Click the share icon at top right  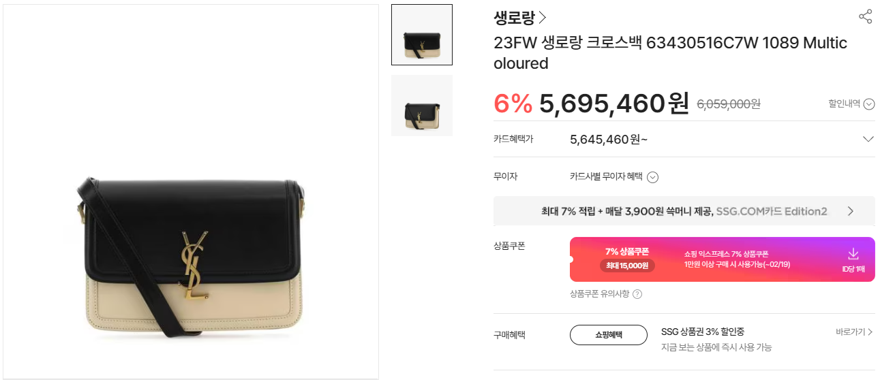865,17
